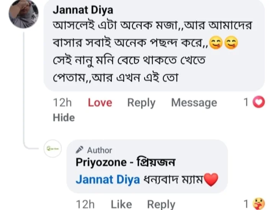Click the 12h timestamp on the reply
The height and width of the screenshot is (210, 274).
point(85,204)
